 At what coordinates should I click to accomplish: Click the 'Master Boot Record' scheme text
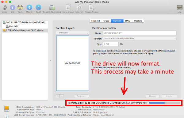pos(103,115)
